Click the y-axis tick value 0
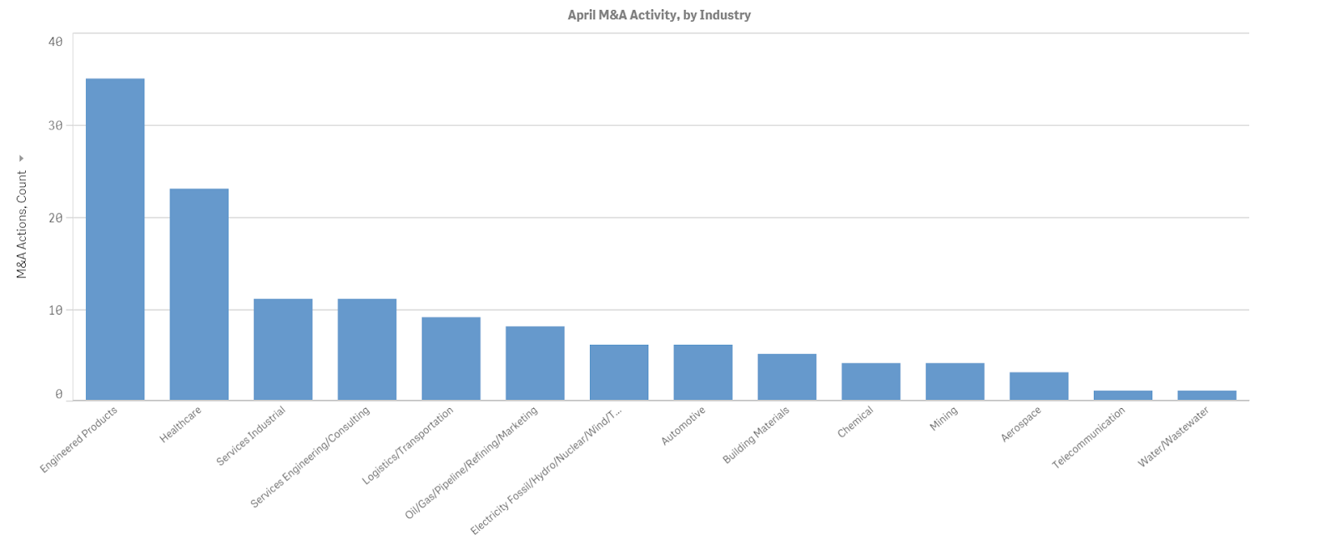This screenshot has width=1335, height=540. coord(59,394)
